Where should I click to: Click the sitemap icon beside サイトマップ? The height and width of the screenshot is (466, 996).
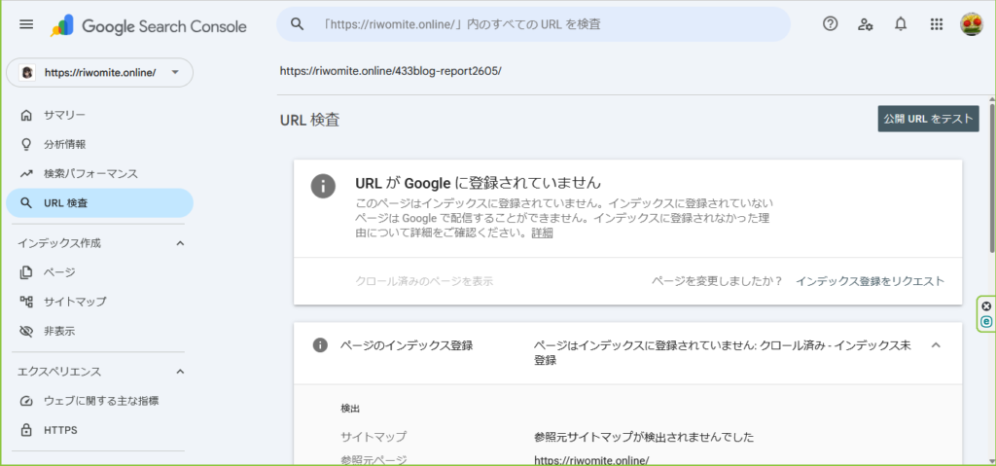tap(26, 302)
